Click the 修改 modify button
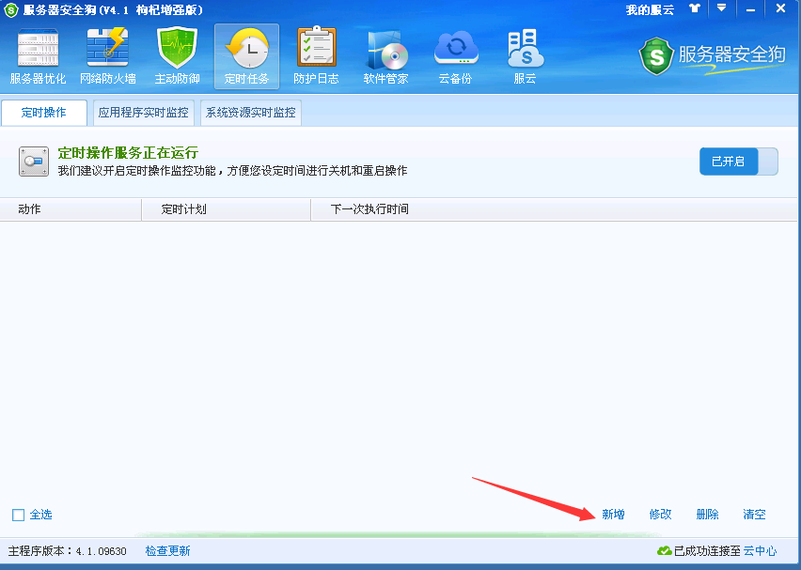 point(660,515)
